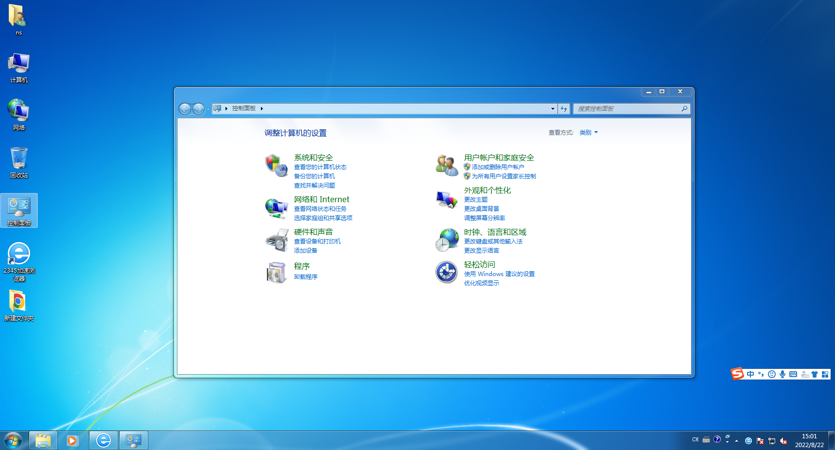Open the Programs category icon
This screenshot has height=450, width=835.
click(276, 272)
